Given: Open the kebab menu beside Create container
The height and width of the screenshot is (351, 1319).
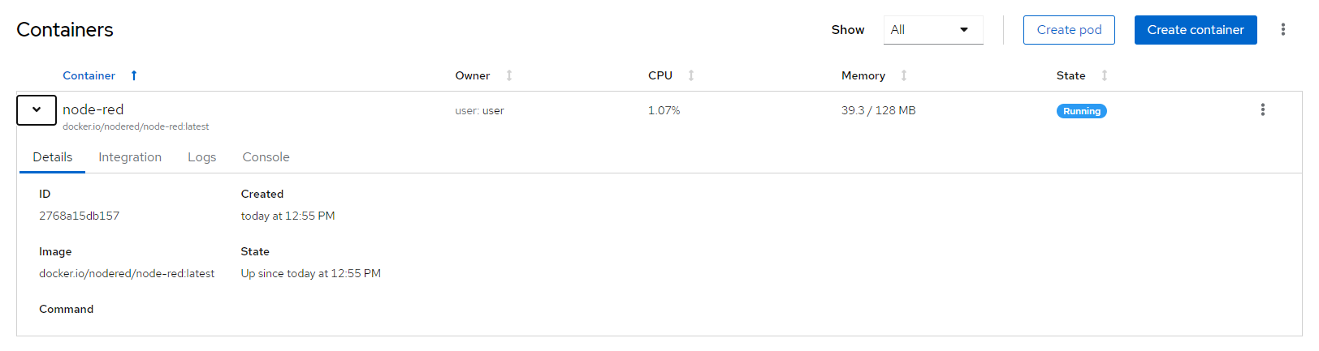Looking at the screenshot, I should click(1282, 30).
